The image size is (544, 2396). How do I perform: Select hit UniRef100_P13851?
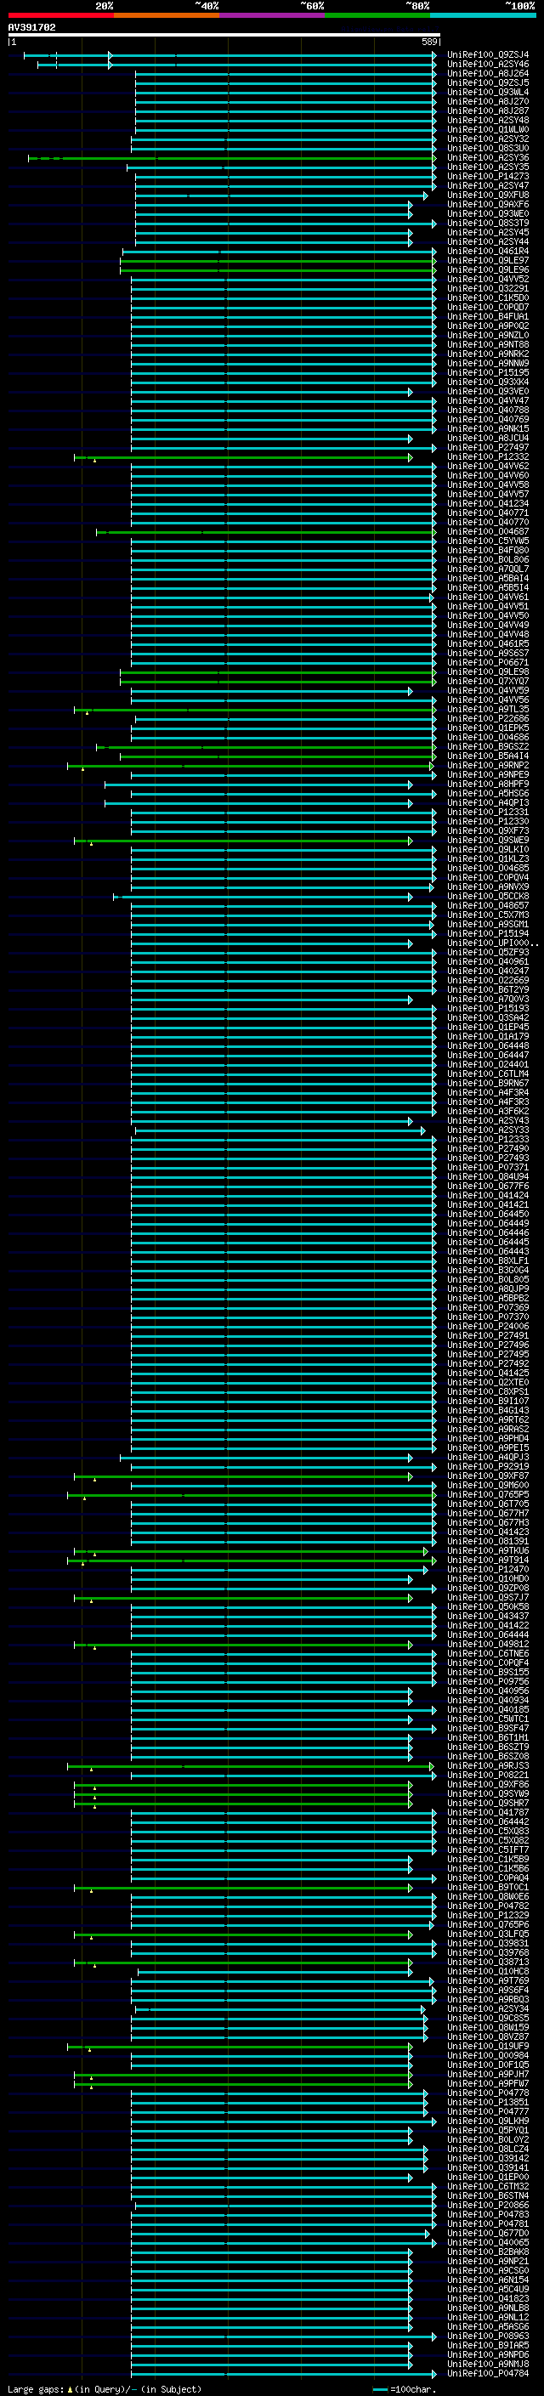pyautogui.click(x=488, y=2102)
